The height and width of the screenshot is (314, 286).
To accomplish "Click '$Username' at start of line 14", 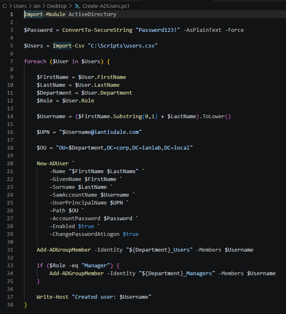I will [x=51, y=117].
